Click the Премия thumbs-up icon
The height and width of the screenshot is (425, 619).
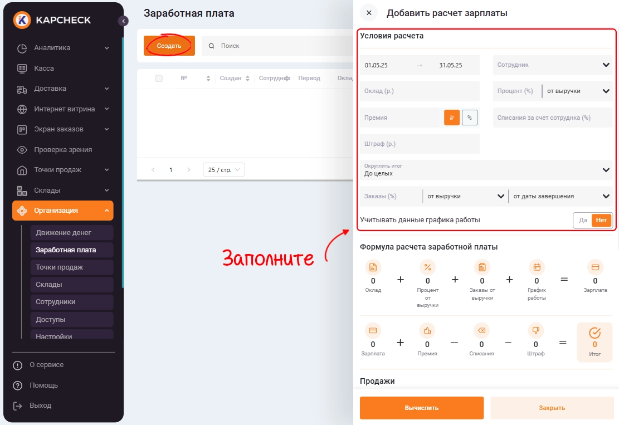click(427, 331)
